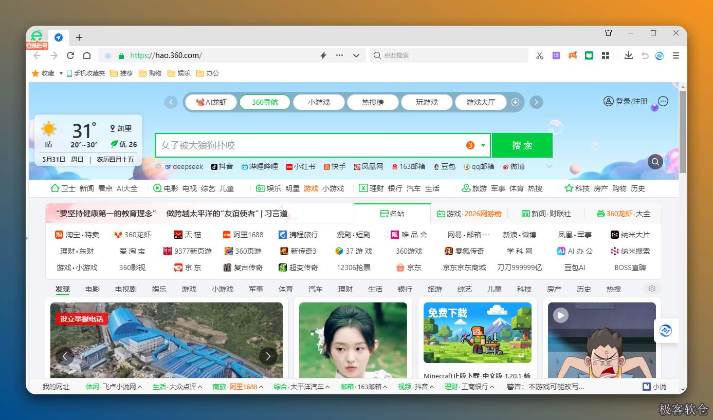The width and height of the screenshot is (713, 420).
Task: Show previous slide in news carousel
Action: [65, 356]
